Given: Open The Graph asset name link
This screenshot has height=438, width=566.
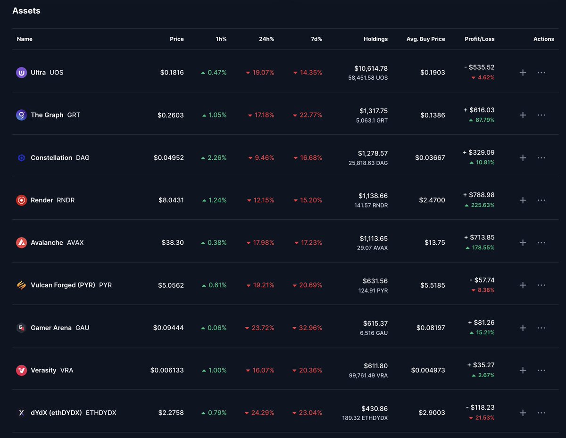Looking at the screenshot, I should 47,115.
